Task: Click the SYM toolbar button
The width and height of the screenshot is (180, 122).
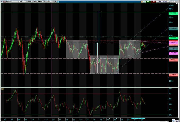Action: coord(48,2)
